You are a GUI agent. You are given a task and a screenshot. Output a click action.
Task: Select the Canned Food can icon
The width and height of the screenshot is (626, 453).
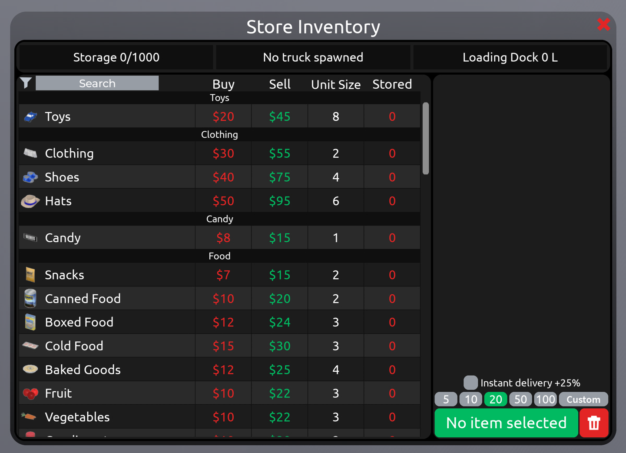point(30,298)
